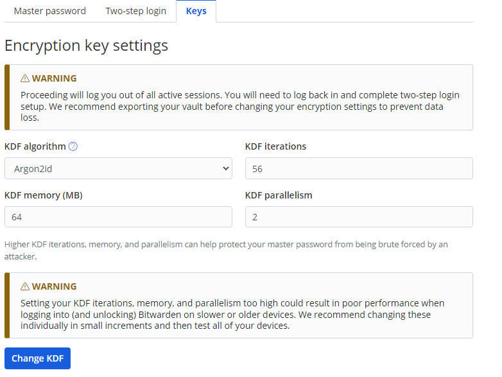Click the WARNING title in the performance warning
Screen dimensions: 502x377
[x=54, y=286]
